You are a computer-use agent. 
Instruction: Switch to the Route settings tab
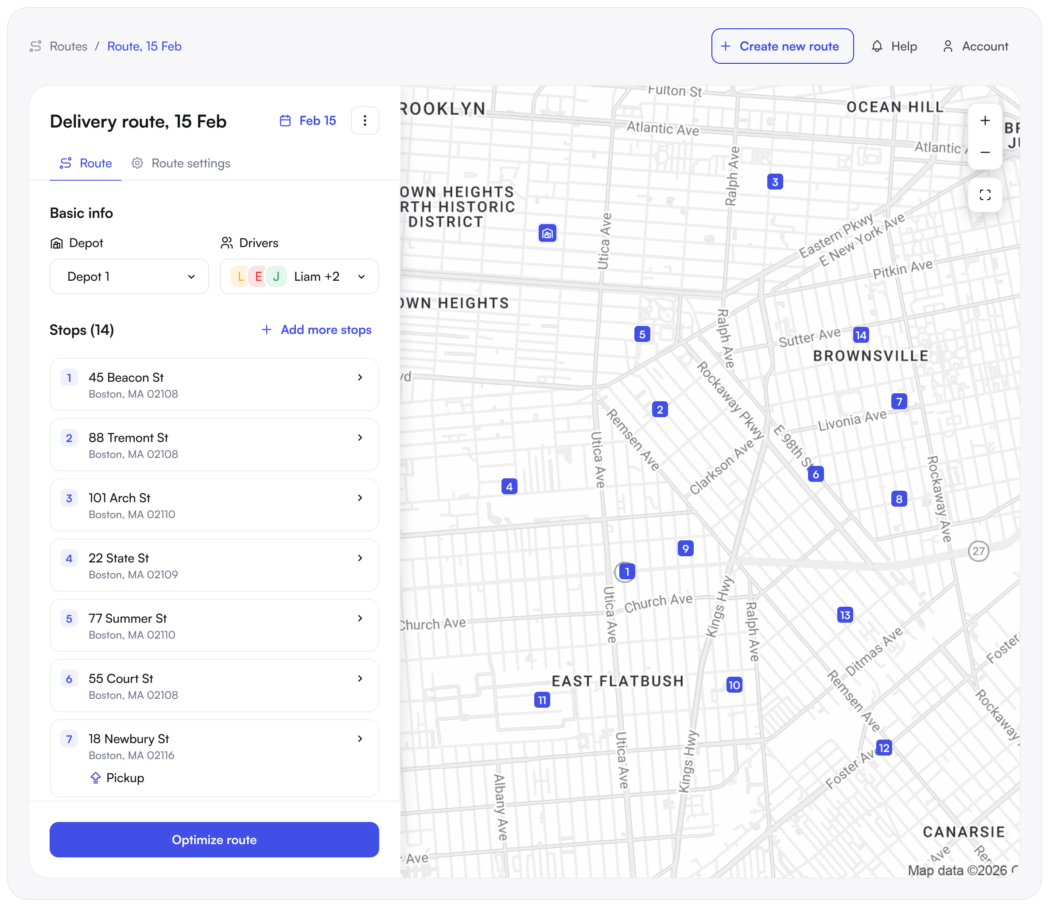tap(181, 163)
